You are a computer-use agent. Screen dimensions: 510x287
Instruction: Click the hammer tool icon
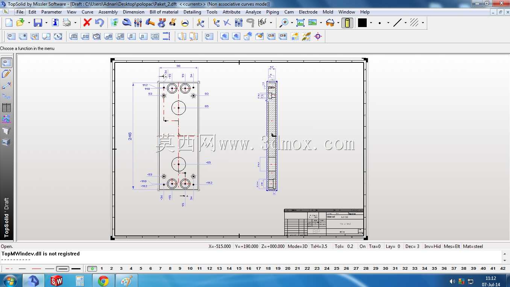(150, 23)
